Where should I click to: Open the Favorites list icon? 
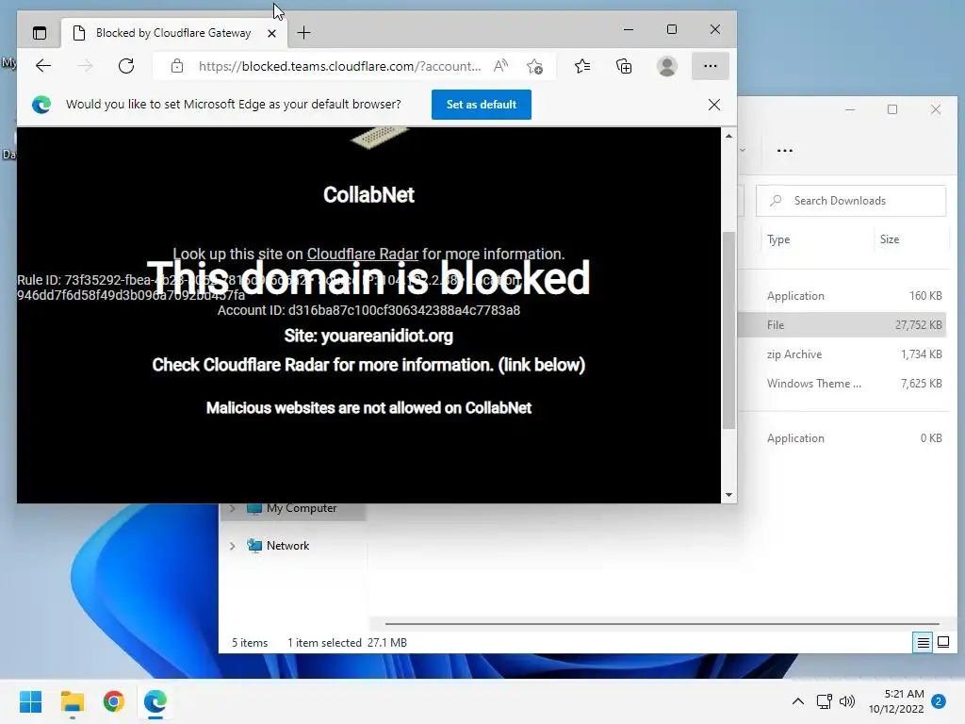click(x=582, y=66)
